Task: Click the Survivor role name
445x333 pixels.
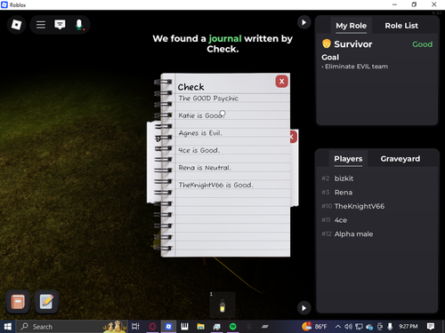Action: [x=353, y=44]
